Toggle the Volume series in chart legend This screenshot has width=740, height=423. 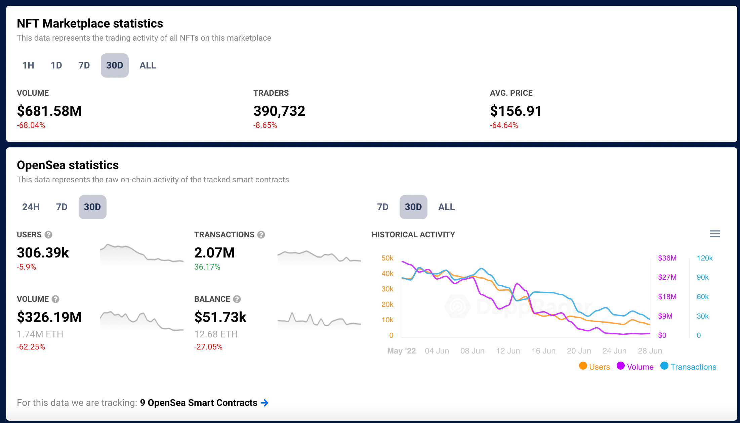point(640,367)
